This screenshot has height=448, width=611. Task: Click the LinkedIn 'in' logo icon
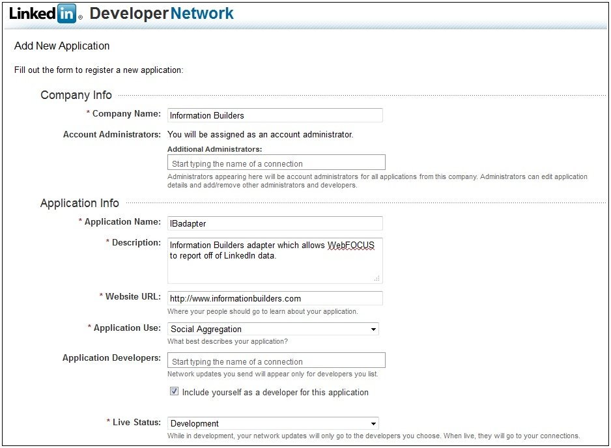[66, 14]
